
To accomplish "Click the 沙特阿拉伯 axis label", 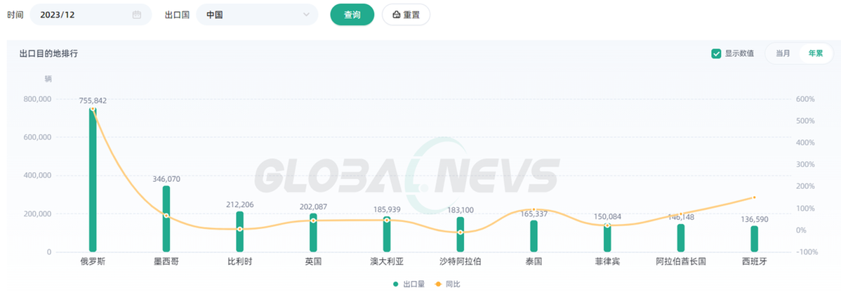I will click(461, 262).
